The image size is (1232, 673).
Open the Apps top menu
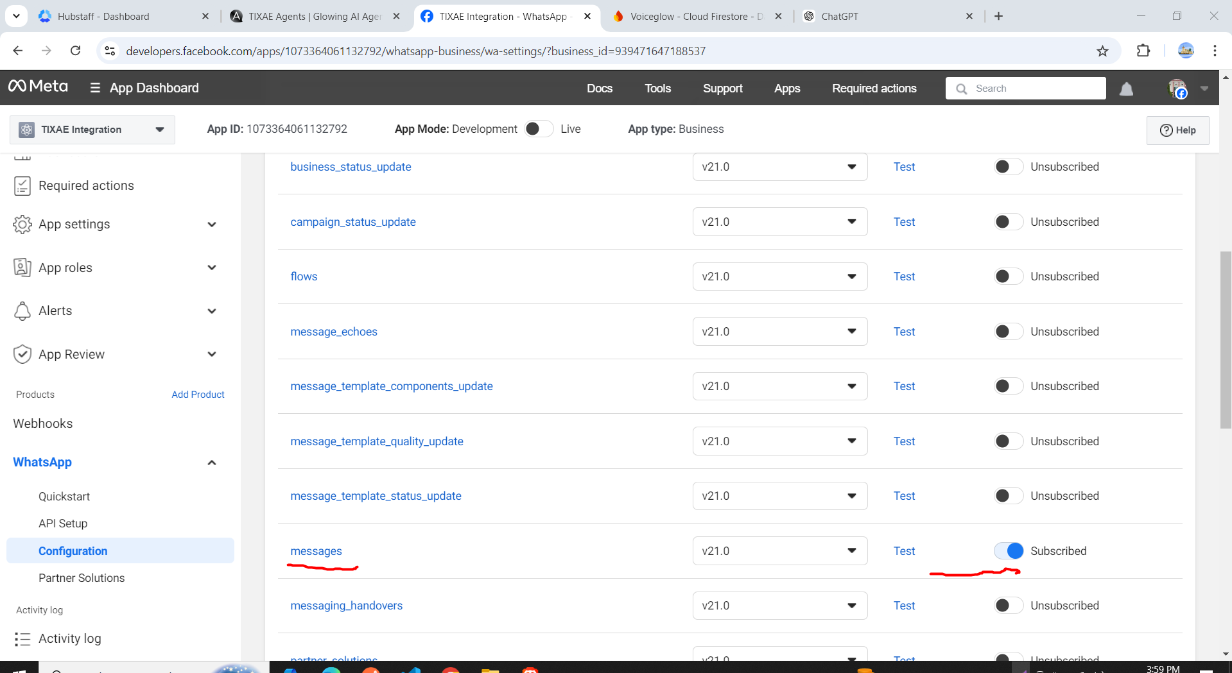click(787, 89)
